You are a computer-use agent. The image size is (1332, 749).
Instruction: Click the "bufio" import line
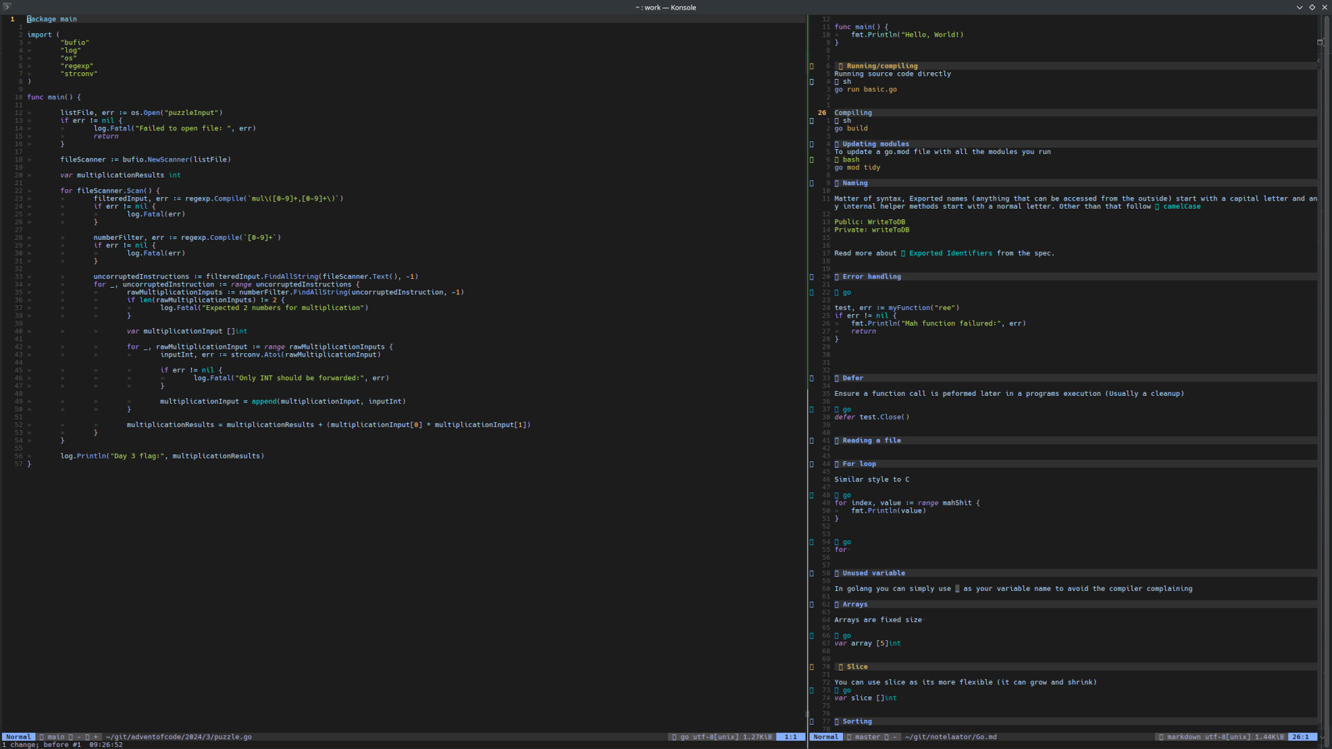[x=75, y=42]
